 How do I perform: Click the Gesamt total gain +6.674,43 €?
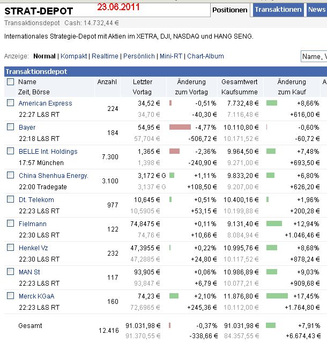pyautogui.click(x=303, y=335)
